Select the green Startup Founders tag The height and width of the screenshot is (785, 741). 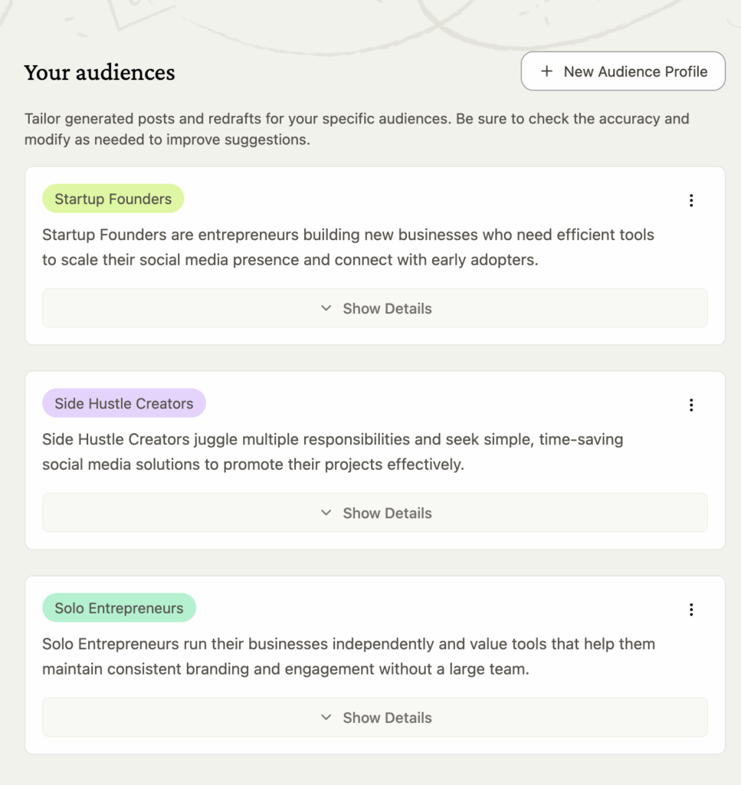pos(113,199)
